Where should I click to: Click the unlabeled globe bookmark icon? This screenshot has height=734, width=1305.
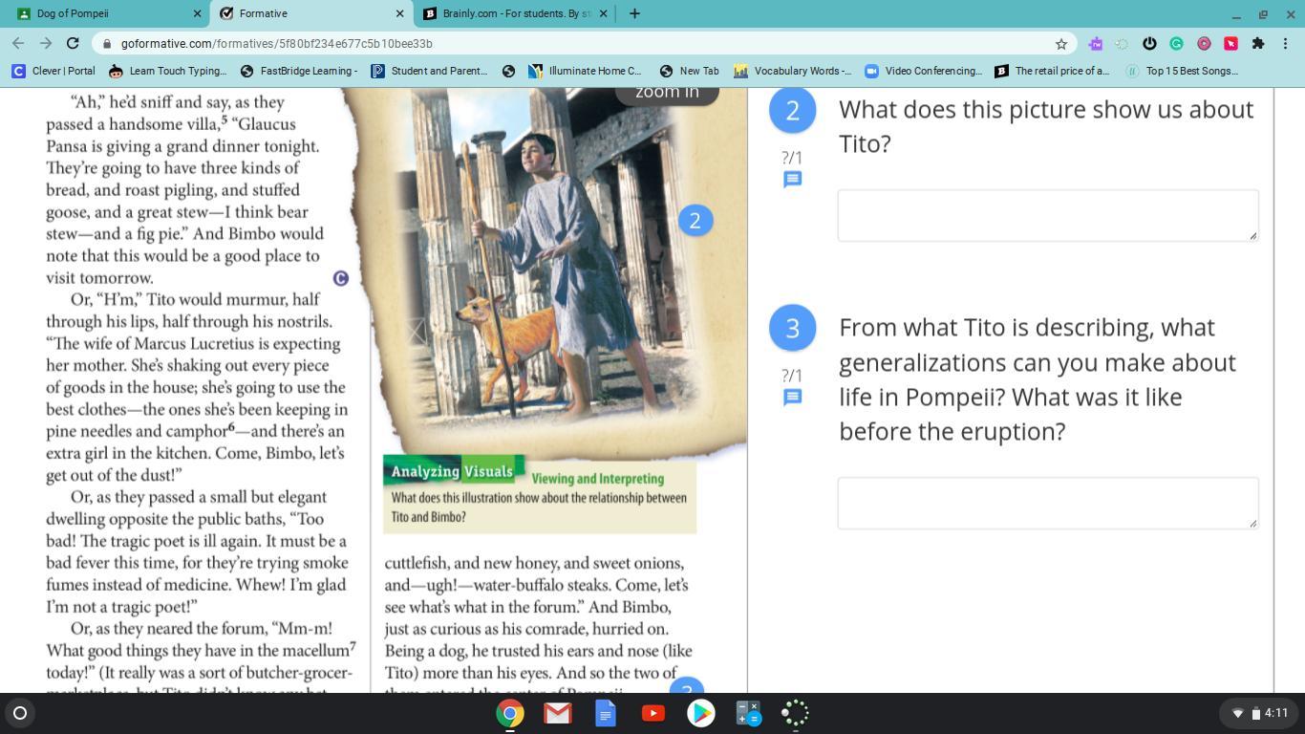pyautogui.click(x=508, y=71)
